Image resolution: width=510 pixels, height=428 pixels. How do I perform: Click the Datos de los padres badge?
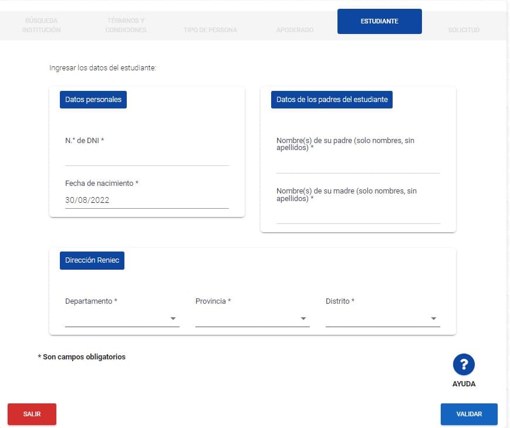coord(332,99)
